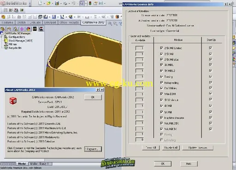Toggle the 5X Mill module checkbox
236x170 pixels.
tap(161, 112)
